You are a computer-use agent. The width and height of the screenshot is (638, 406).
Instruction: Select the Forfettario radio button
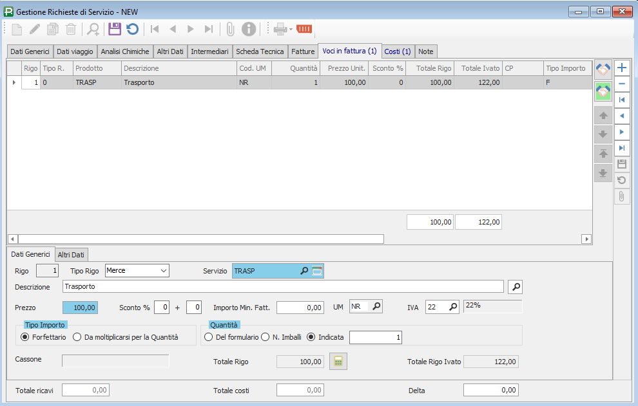pyautogui.click(x=25, y=337)
